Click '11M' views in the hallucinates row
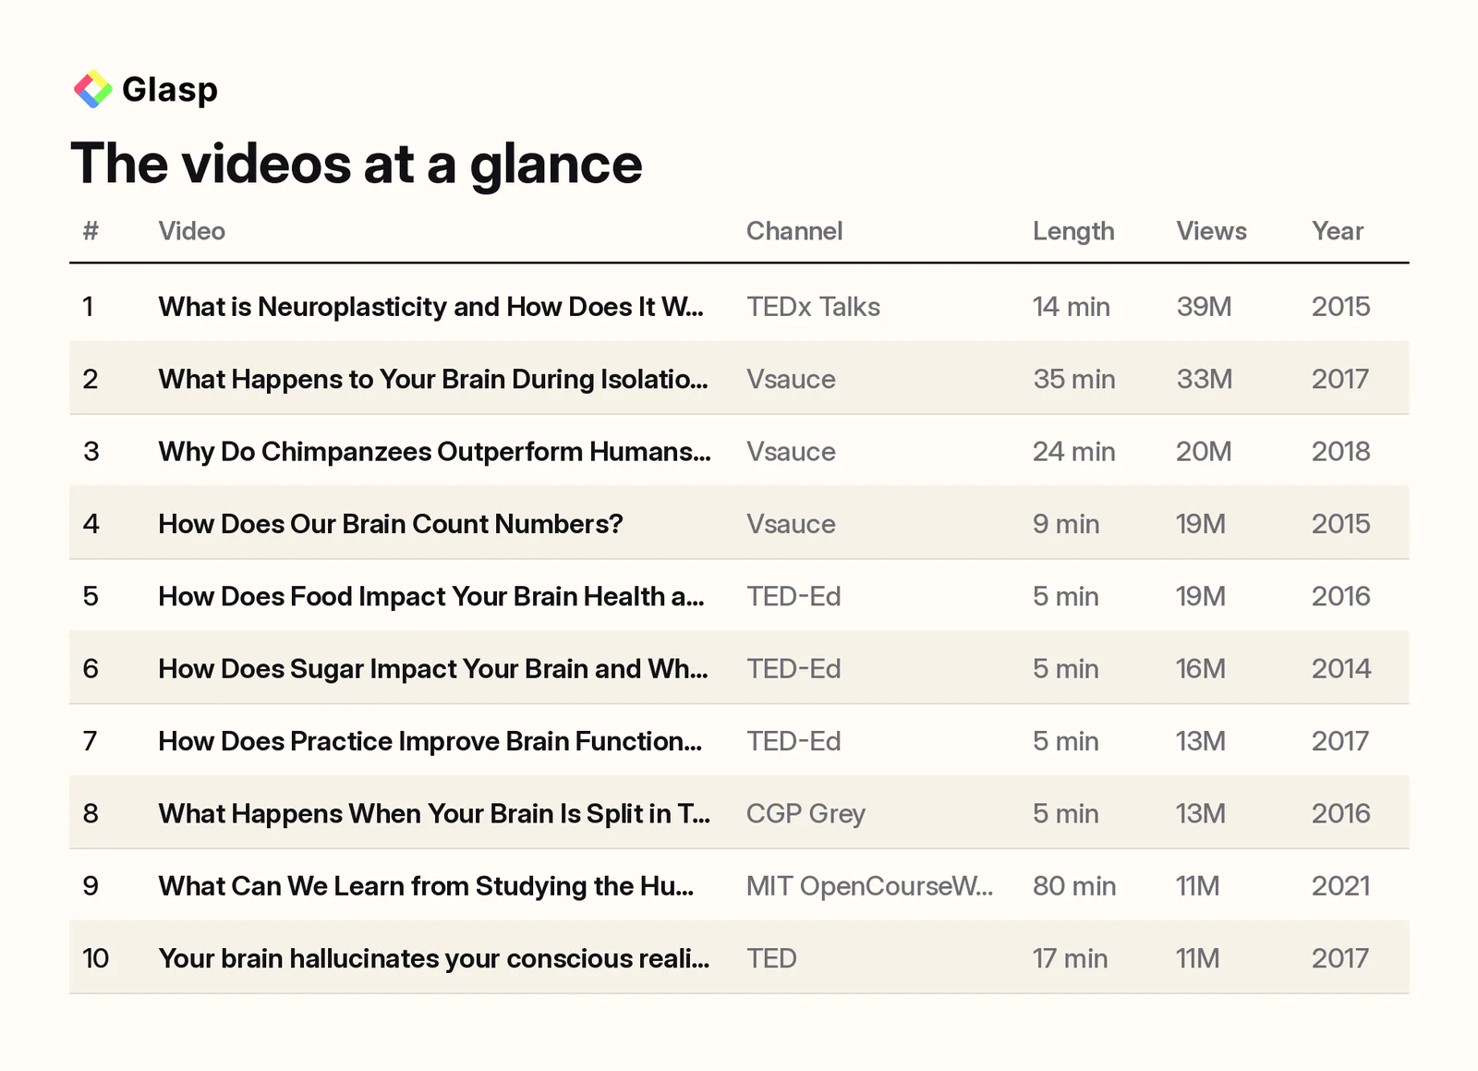This screenshot has height=1071, width=1478. coord(1198,958)
